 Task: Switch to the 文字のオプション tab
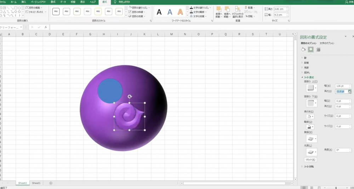[x=327, y=43]
